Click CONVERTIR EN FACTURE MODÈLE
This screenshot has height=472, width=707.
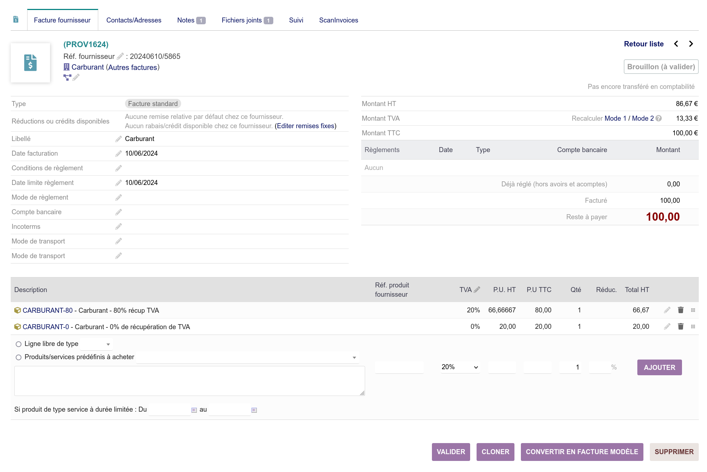pos(582,452)
